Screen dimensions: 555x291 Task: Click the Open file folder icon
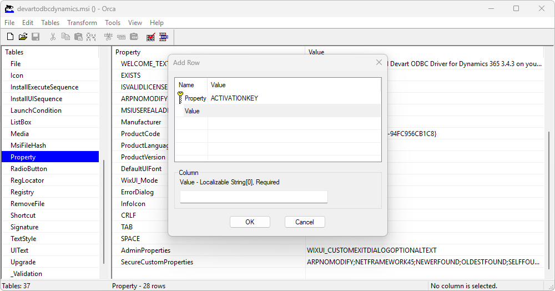(x=23, y=37)
